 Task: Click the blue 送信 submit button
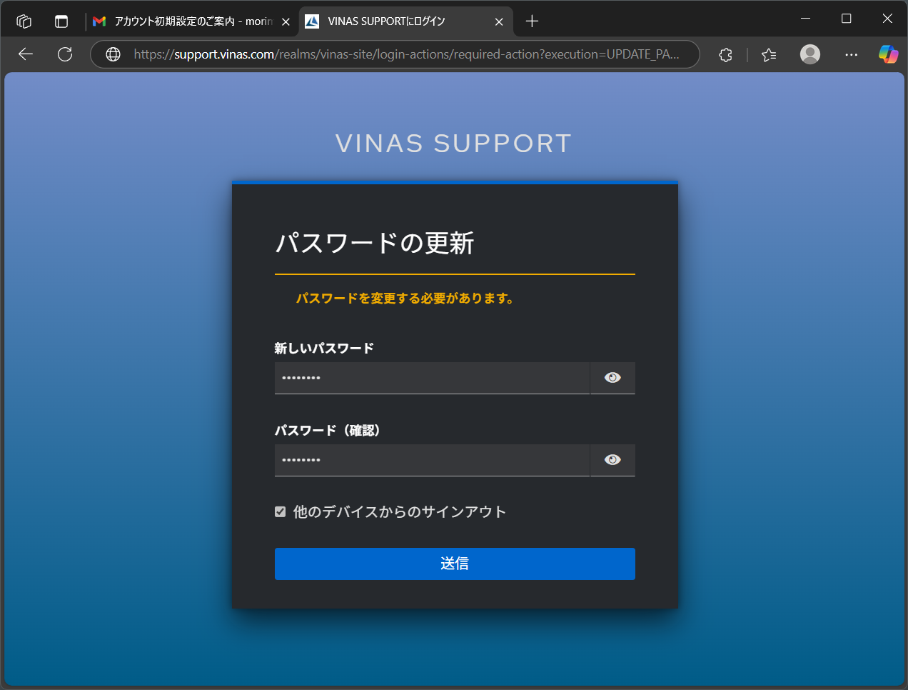click(455, 564)
